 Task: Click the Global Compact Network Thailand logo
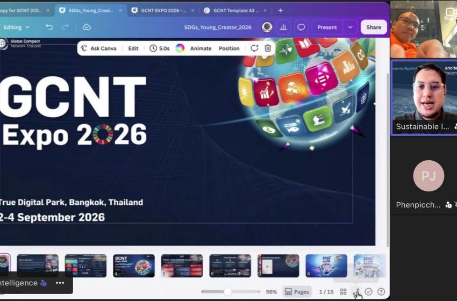click(x=20, y=44)
